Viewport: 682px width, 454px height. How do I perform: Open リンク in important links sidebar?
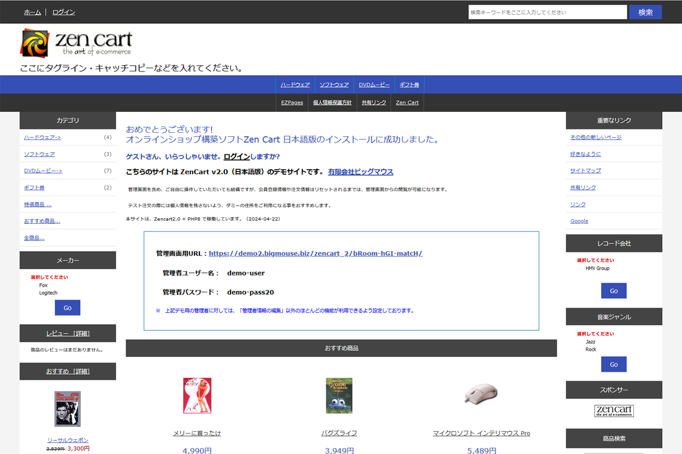[578, 204]
